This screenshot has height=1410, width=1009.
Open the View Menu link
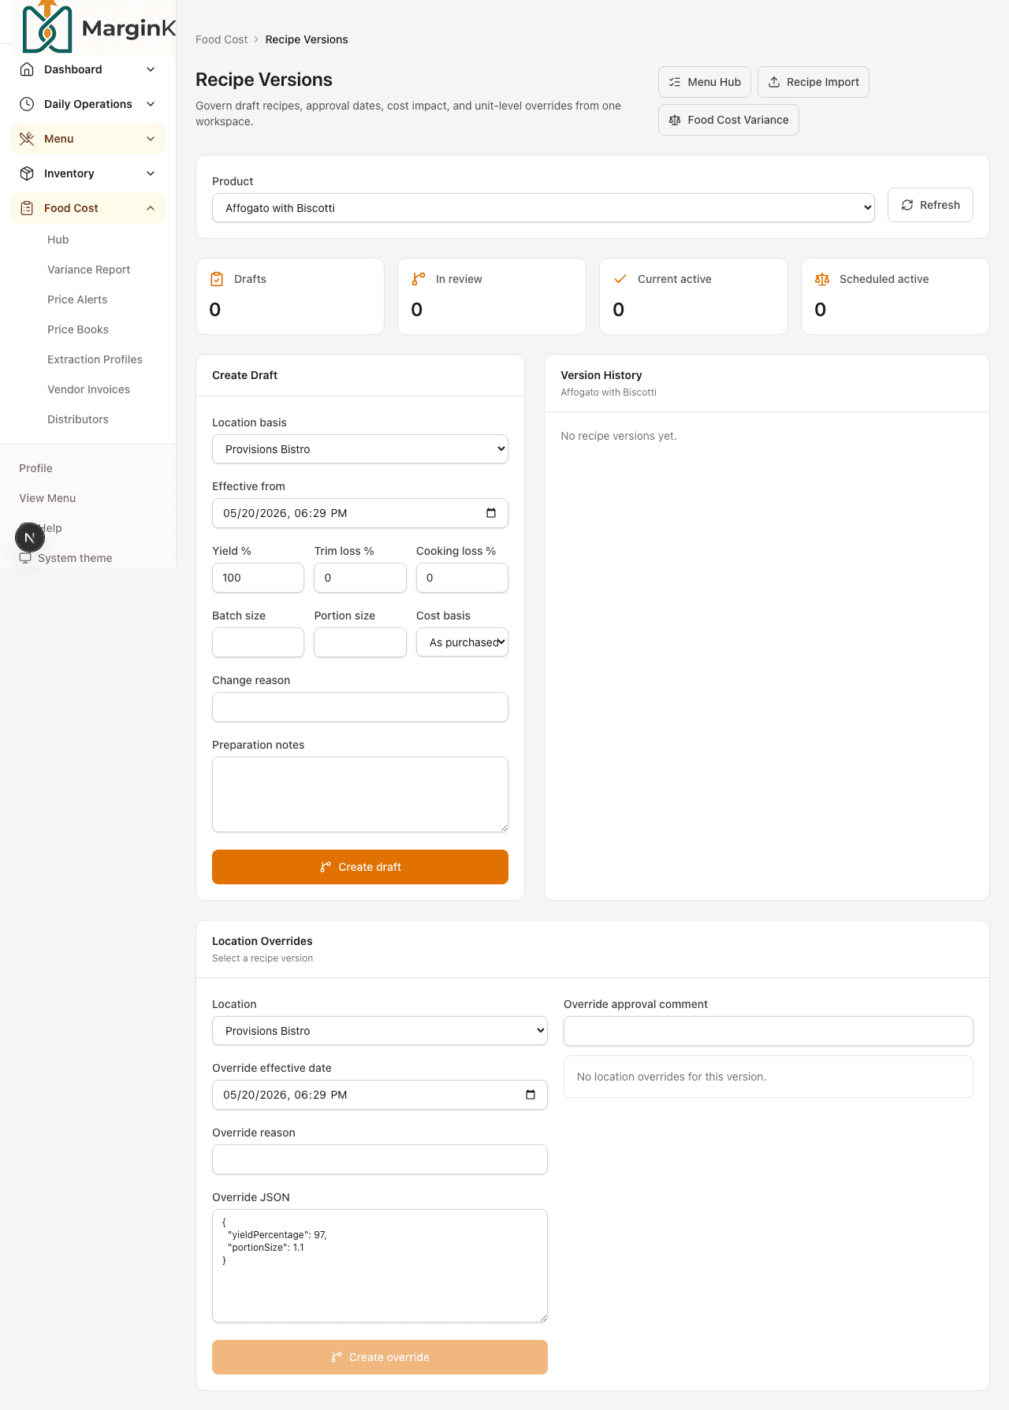47,498
